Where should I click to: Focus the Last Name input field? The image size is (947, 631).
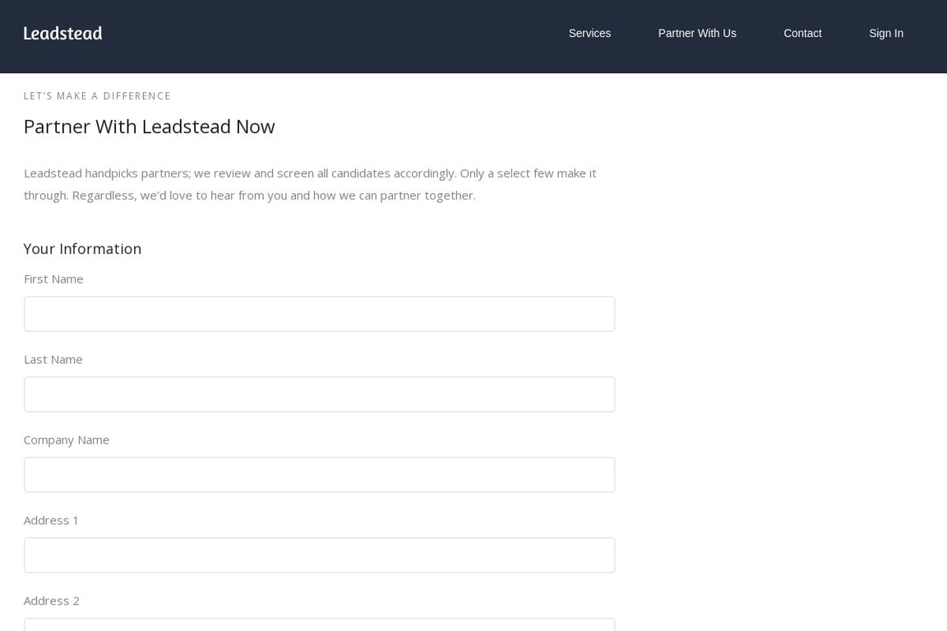(320, 394)
